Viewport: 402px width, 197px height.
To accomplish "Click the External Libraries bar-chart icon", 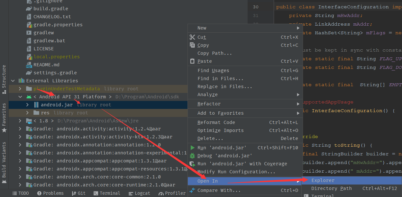I will click(22, 81).
